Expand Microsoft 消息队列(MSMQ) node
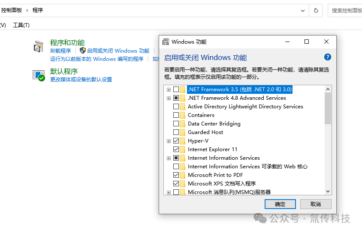The width and height of the screenshot is (362, 233). click(169, 192)
